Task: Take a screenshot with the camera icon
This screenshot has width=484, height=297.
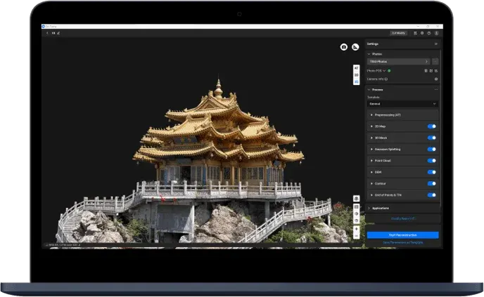Action: click(343, 47)
